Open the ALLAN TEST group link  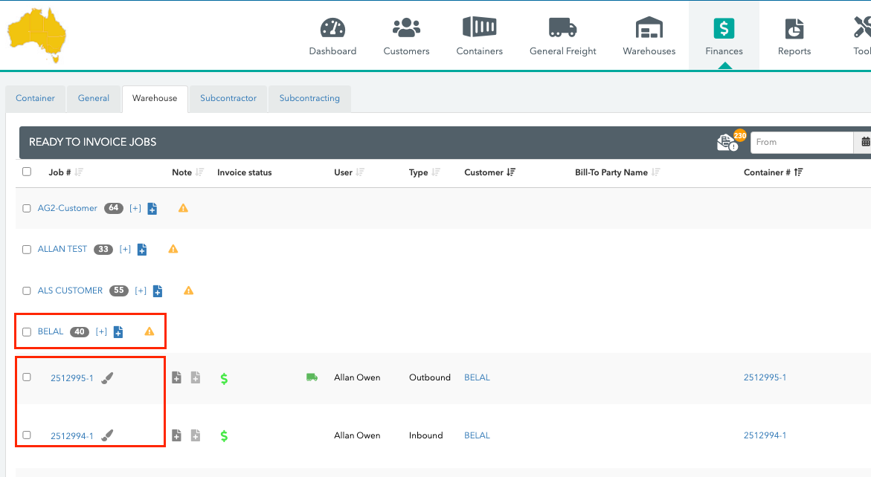pos(62,249)
